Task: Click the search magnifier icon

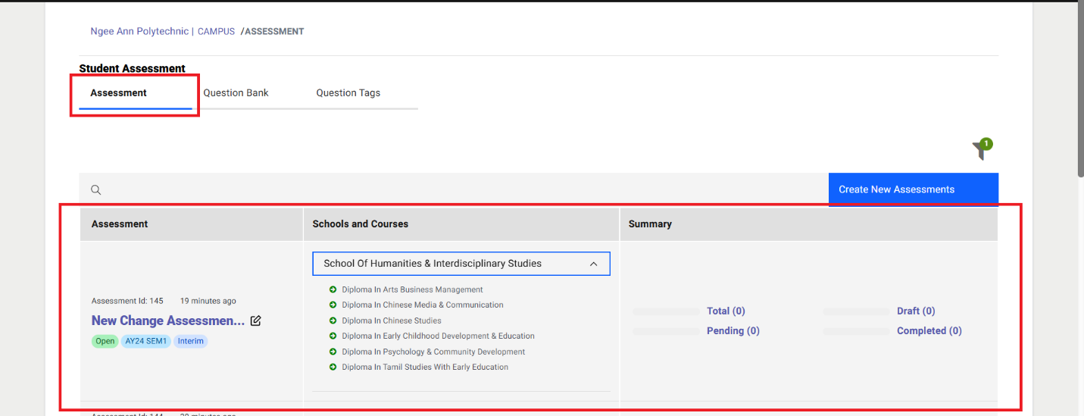Action: [96, 190]
